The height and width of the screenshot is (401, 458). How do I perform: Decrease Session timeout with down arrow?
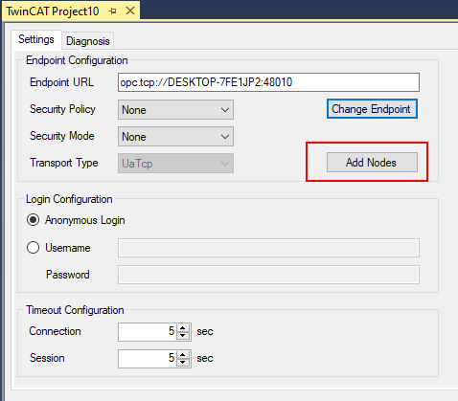[x=183, y=363]
